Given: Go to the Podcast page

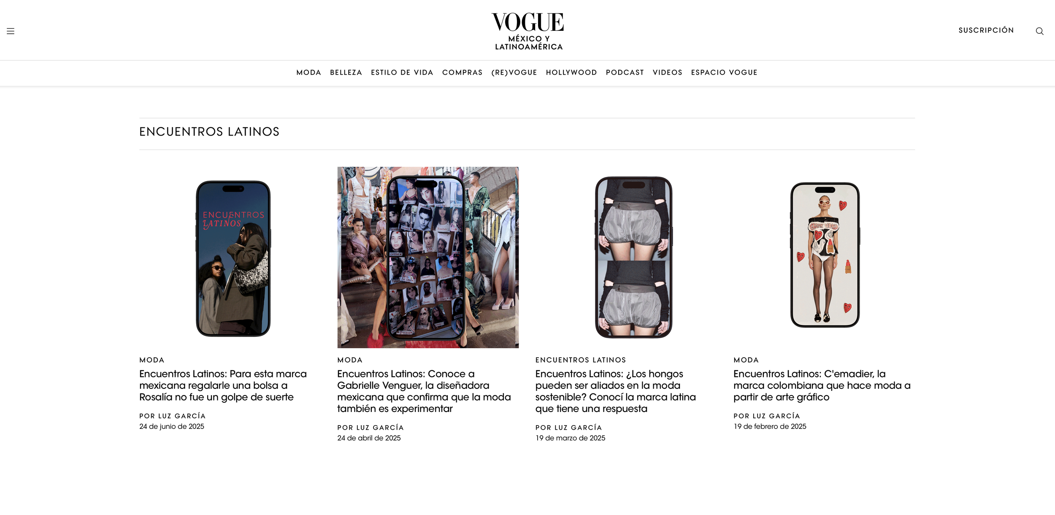Looking at the screenshot, I should [x=625, y=73].
